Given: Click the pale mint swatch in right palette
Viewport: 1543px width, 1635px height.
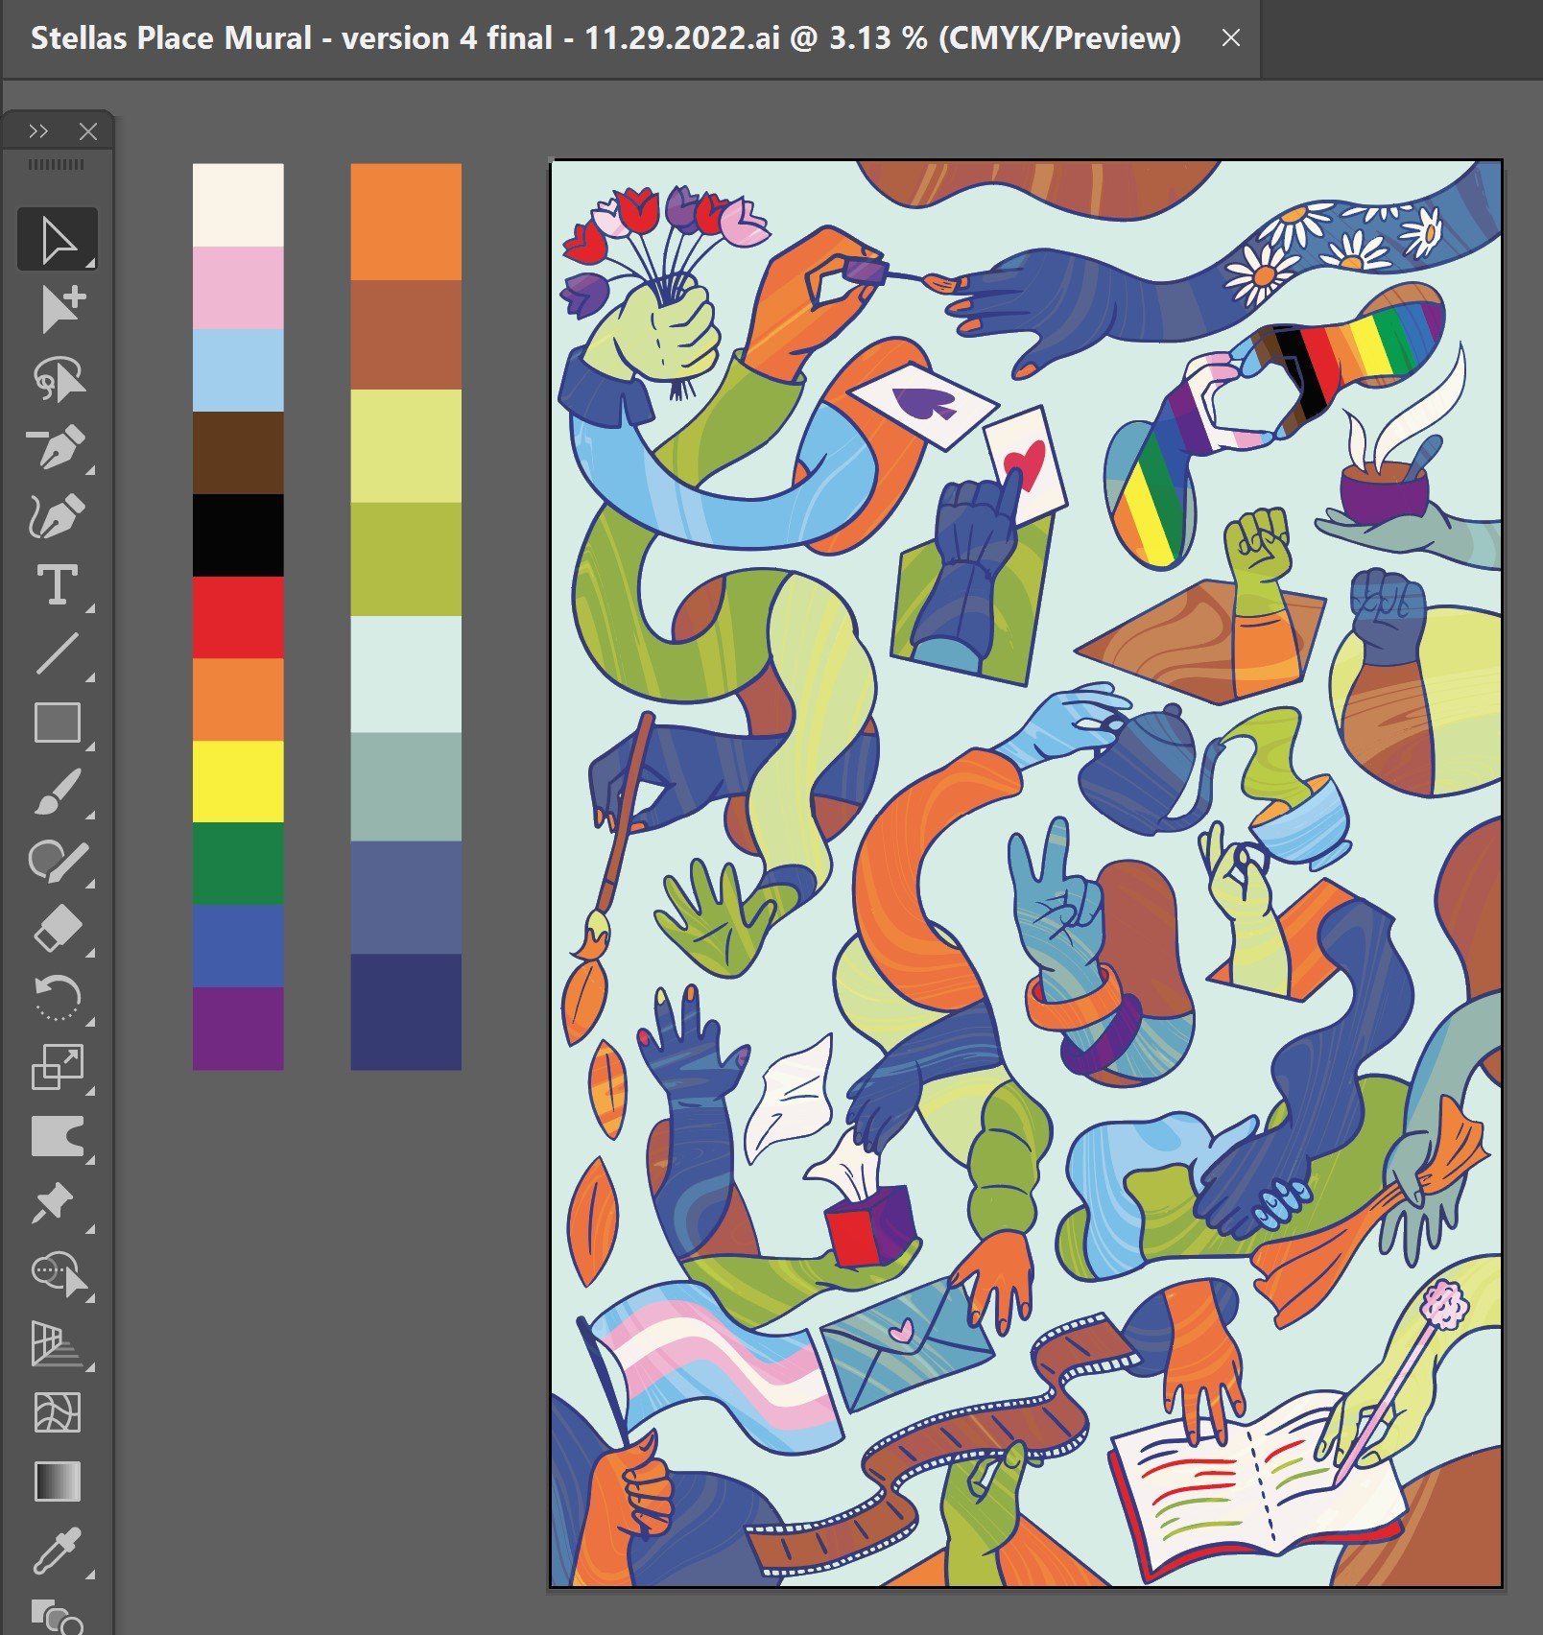Looking at the screenshot, I should point(406,675).
